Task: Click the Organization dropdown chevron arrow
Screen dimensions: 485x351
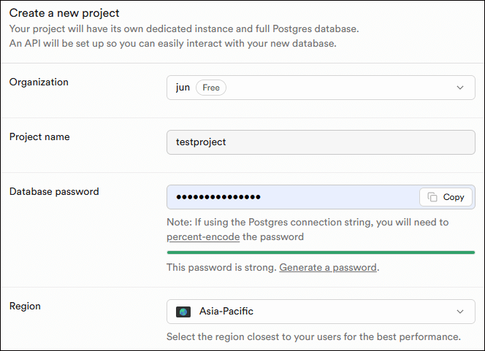Action: pos(460,88)
